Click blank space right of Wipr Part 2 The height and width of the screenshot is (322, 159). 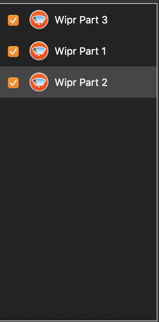coord(132,82)
